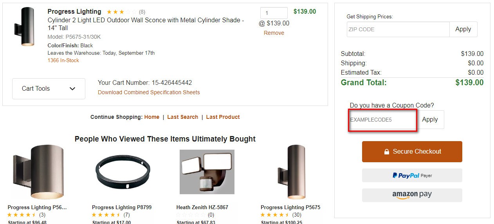This screenshot has height=224, width=494.
Task: Choose the Amazon Pay option
Action: (412, 195)
